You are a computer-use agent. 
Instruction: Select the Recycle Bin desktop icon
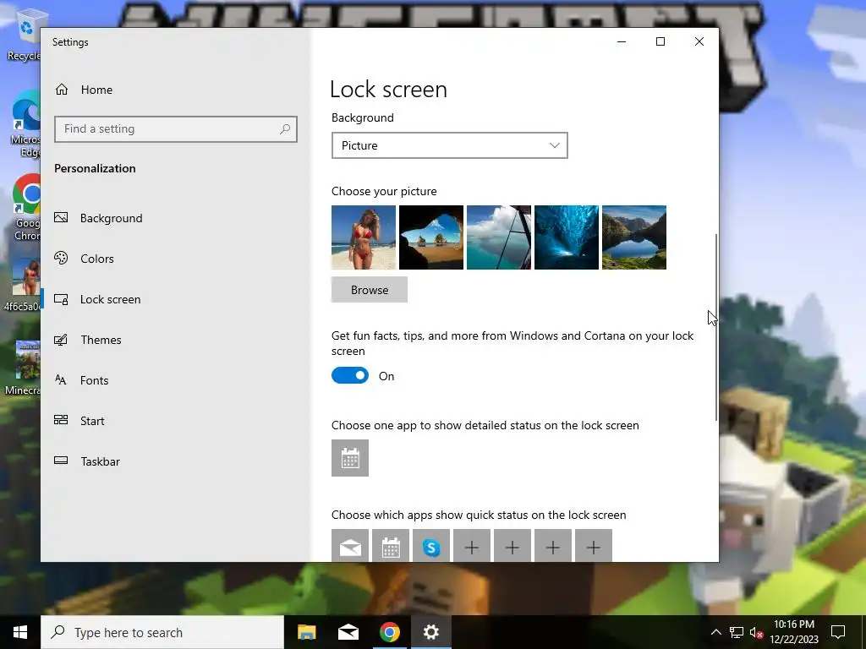tap(25, 34)
